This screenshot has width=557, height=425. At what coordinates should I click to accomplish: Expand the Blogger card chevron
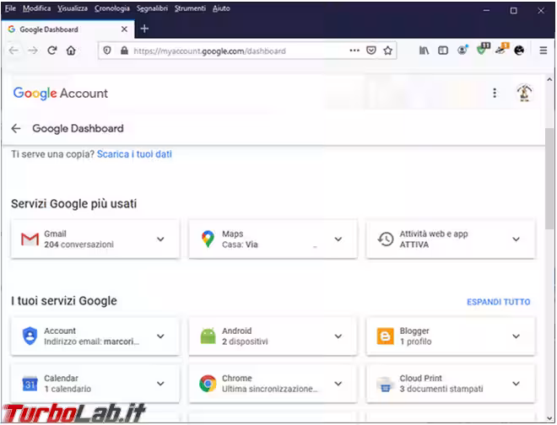pyautogui.click(x=516, y=336)
